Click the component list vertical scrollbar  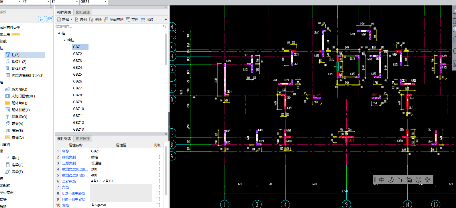pyautogui.click(x=166, y=49)
